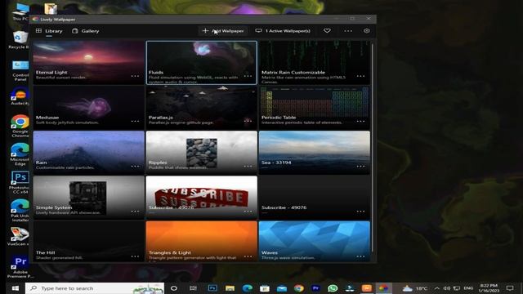Open options menu for Medusae
Viewport: 523px width, 294px height.
(135, 121)
